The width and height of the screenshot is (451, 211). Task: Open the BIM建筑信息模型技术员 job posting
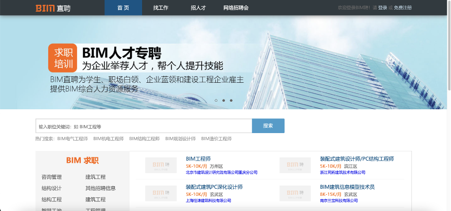347,187
